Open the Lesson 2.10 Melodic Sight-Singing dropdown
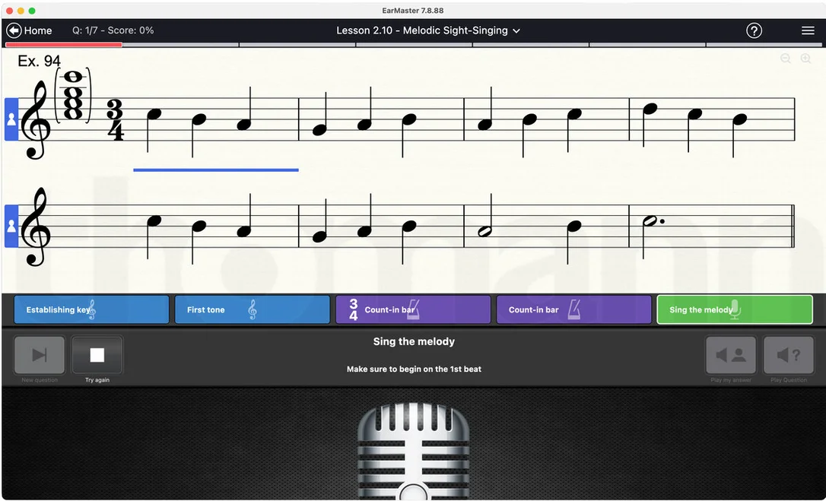Screen dimensions: 826x501 click(x=428, y=30)
